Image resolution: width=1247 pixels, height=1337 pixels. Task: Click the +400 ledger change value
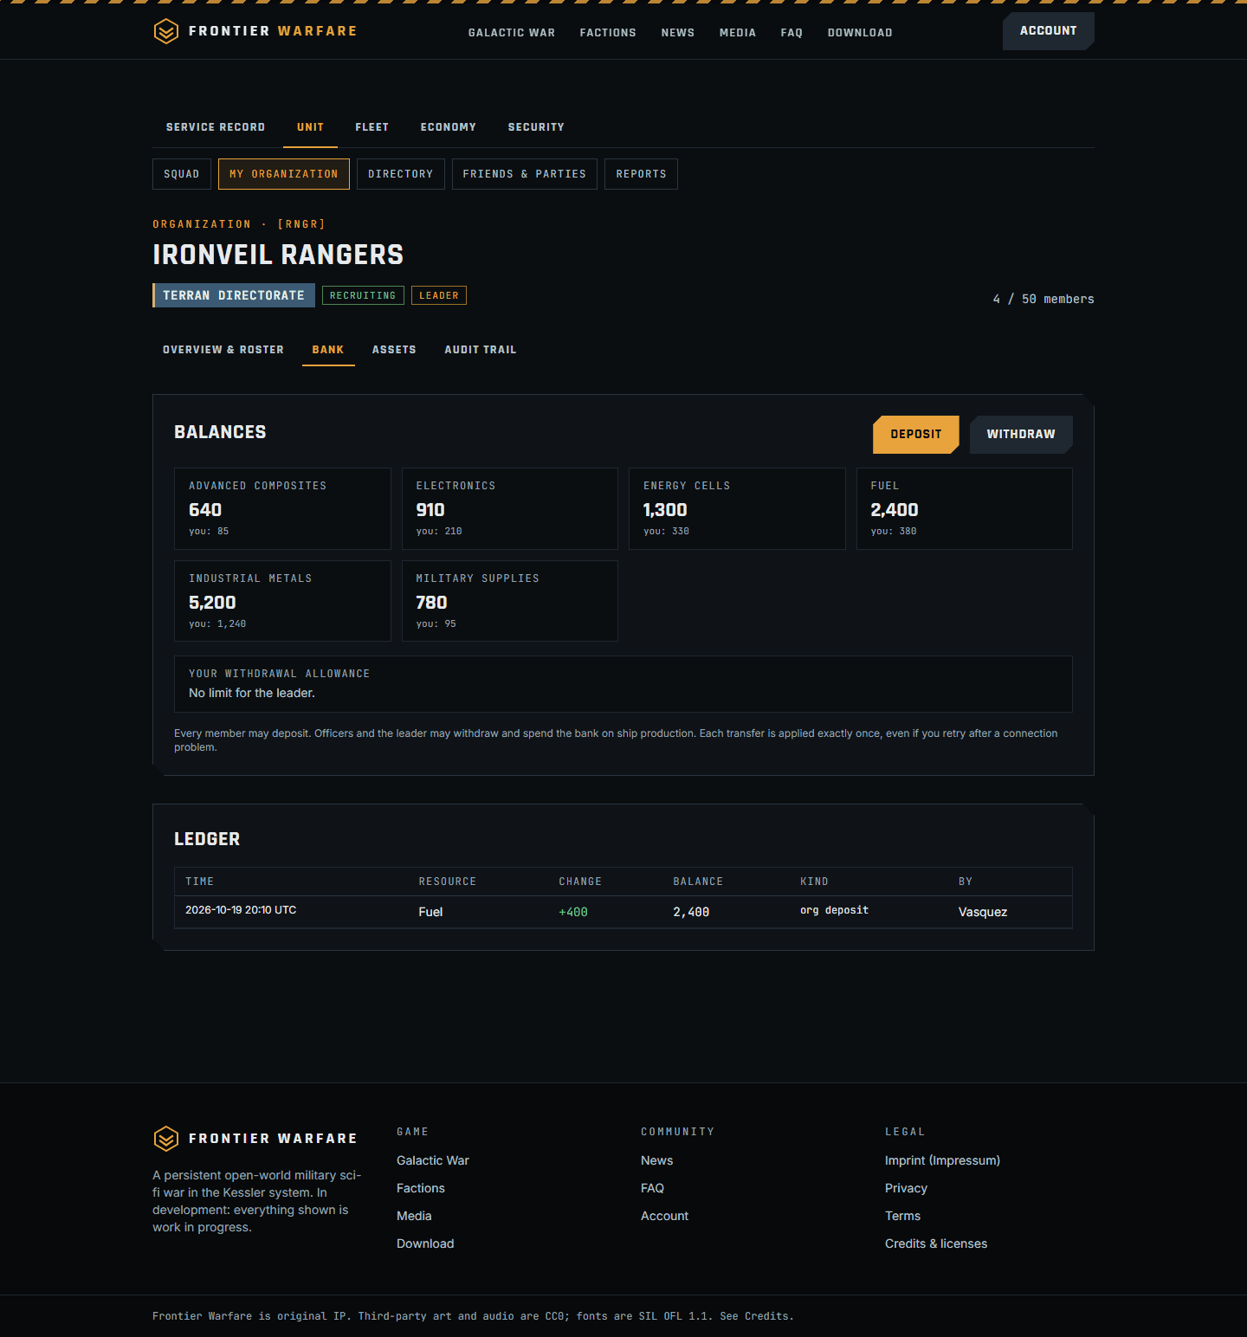pyautogui.click(x=573, y=912)
